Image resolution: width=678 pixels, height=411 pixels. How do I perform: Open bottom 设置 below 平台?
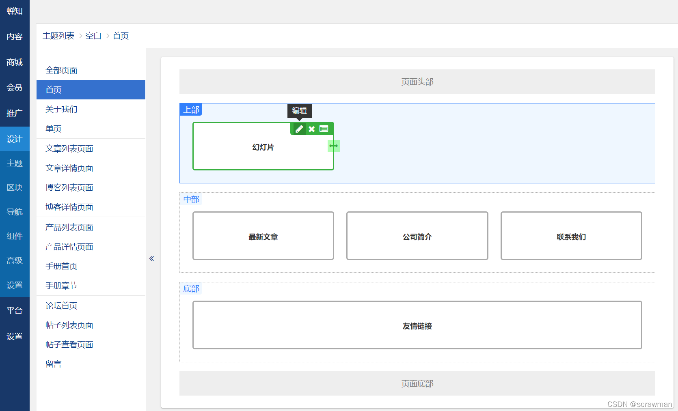click(x=15, y=336)
